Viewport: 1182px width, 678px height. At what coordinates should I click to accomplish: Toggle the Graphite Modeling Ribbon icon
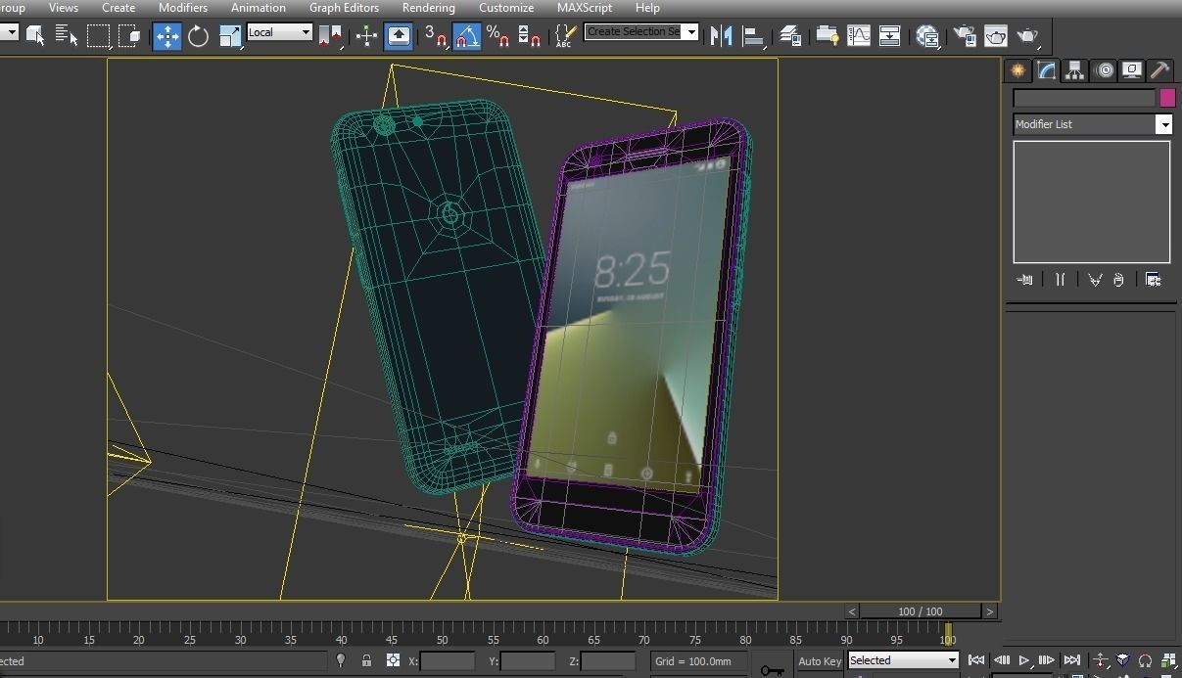point(827,36)
